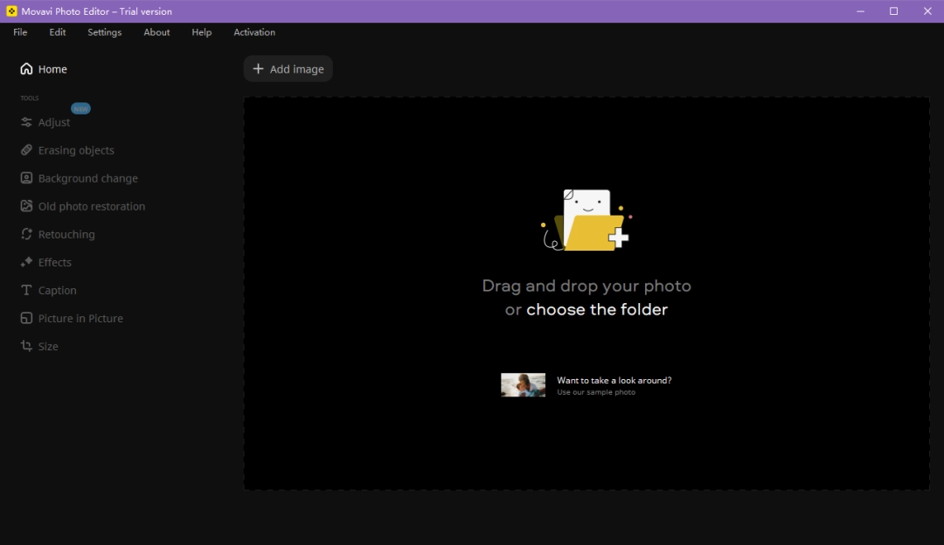Open the File menu
Screen dimensions: 944x545
pos(20,32)
